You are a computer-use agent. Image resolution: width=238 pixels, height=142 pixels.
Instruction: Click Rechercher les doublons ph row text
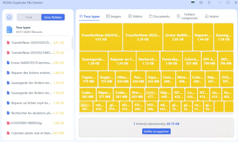coord(32,113)
